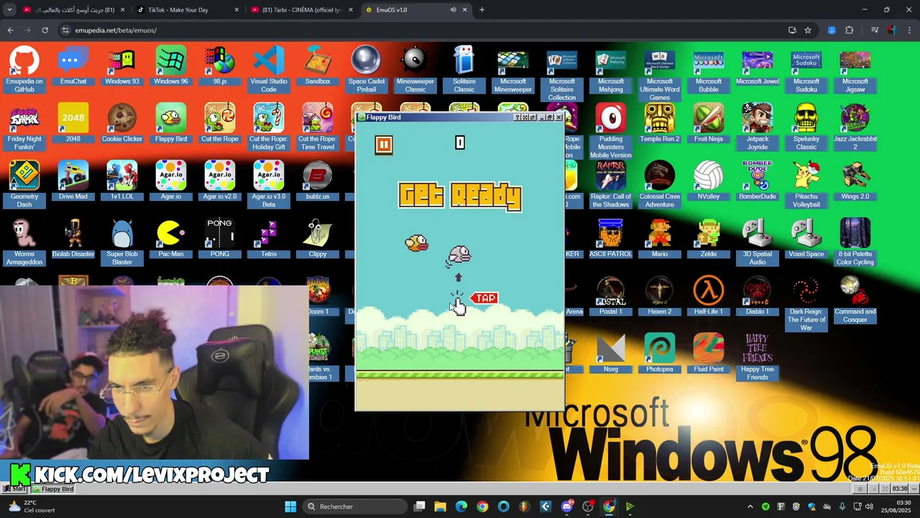920x518 pixels.
Task: Click the address bar URL
Action: coord(116,30)
